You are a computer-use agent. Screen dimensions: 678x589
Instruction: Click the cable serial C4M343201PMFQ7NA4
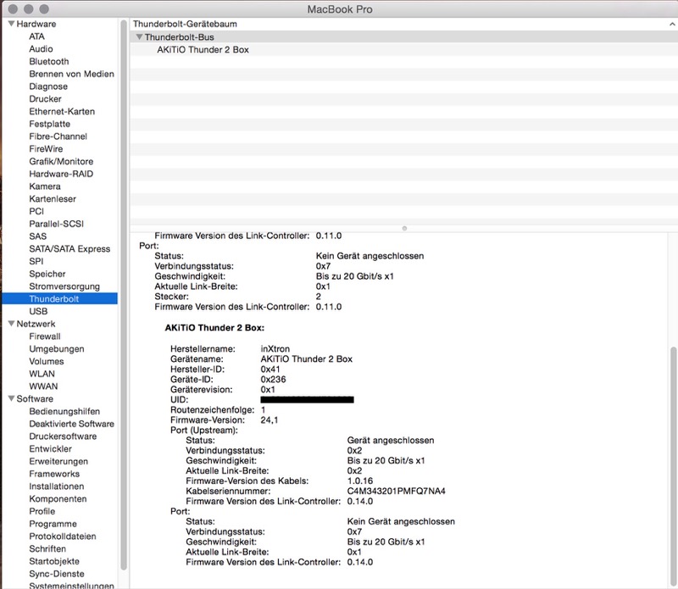point(396,492)
